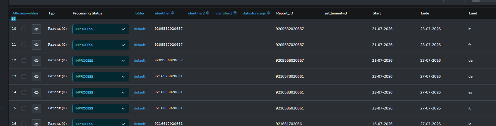Open INPROCESS status dropdown for report 9209537020657
Viewport: 496px width, 126px height.
pos(101,45)
